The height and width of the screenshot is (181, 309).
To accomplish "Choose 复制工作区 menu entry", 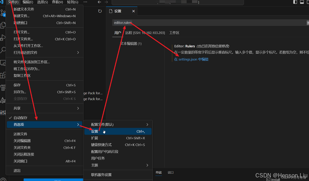I will pyautogui.click(x=45, y=76).
